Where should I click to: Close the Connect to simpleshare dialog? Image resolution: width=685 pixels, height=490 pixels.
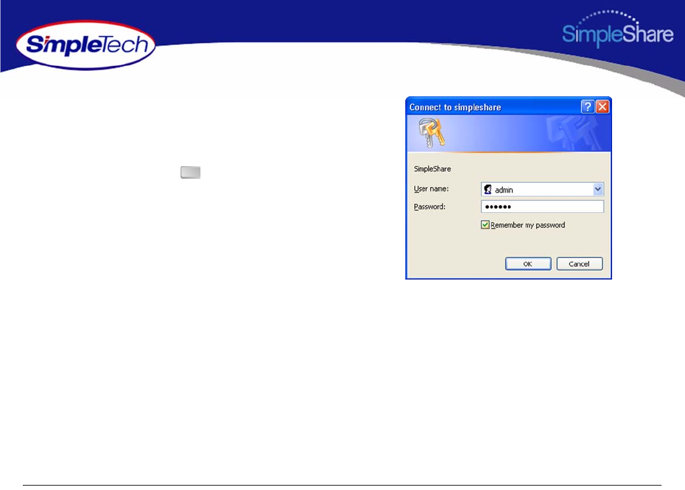(x=603, y=106)
